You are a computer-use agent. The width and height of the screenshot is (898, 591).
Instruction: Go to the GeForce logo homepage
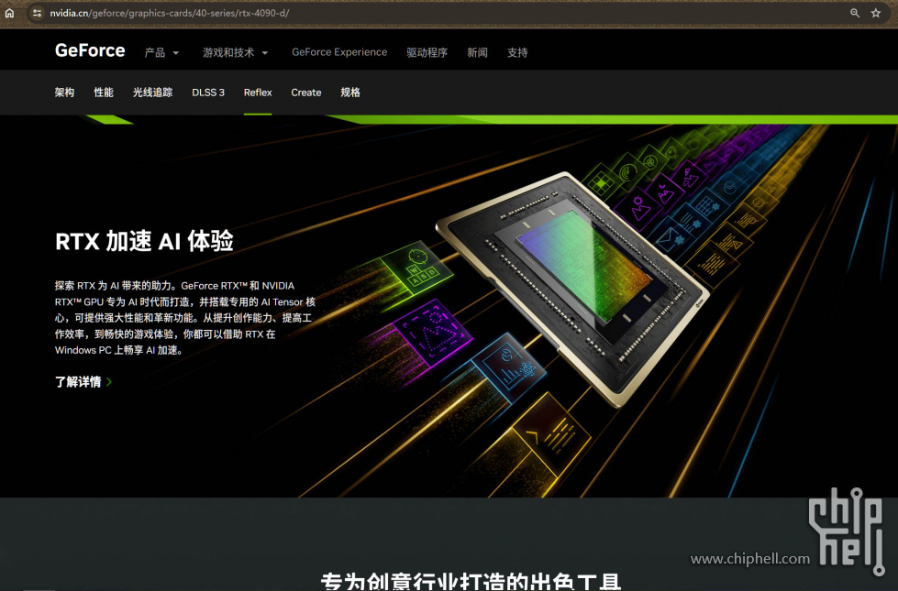[90, 50]
